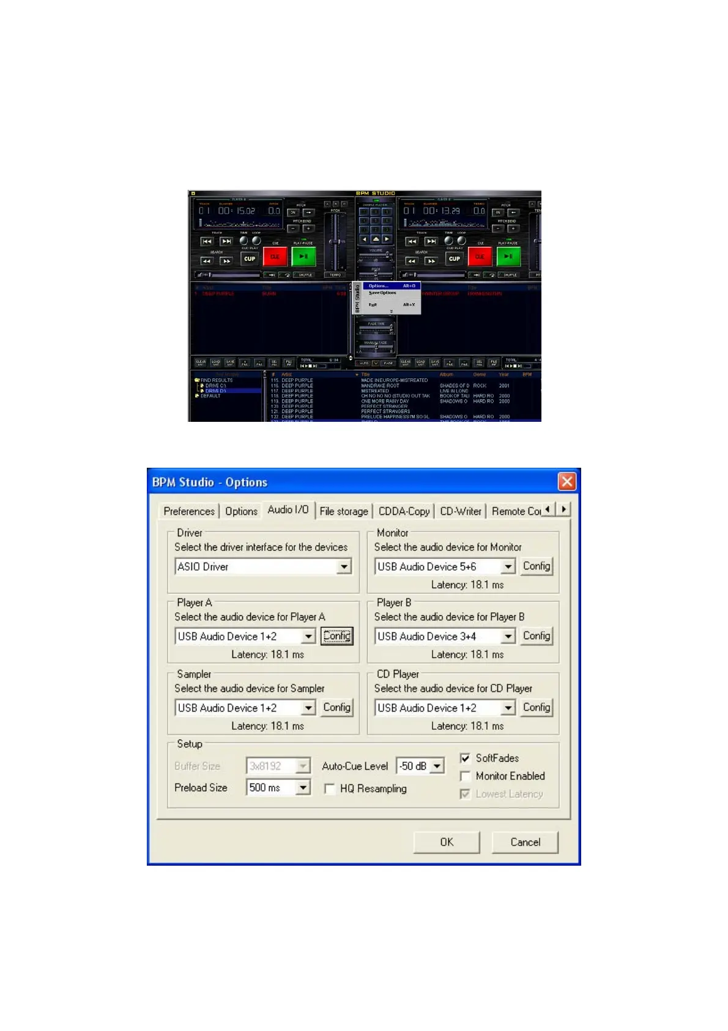Click the search rewind button on Player B
Image resolution: width=728 pixels, height=1031 pixels.
point(412,261)
